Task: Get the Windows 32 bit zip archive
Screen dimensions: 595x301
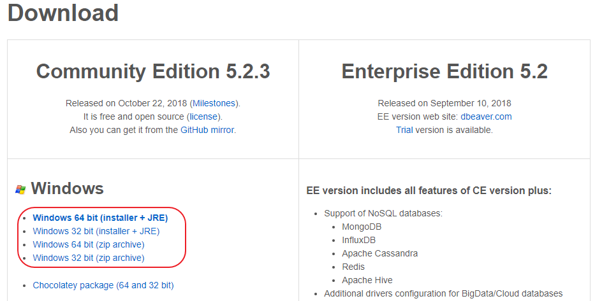Action: tap(89, 258)
